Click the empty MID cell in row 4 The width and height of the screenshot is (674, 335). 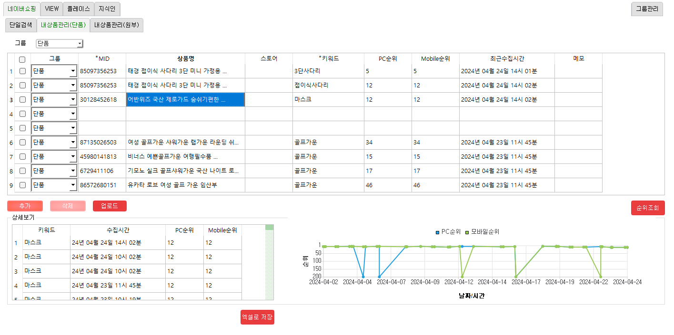tap(102, 114)
